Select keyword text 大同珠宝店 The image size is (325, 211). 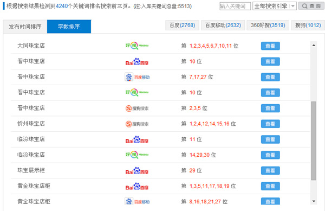(x=31, y=46)
